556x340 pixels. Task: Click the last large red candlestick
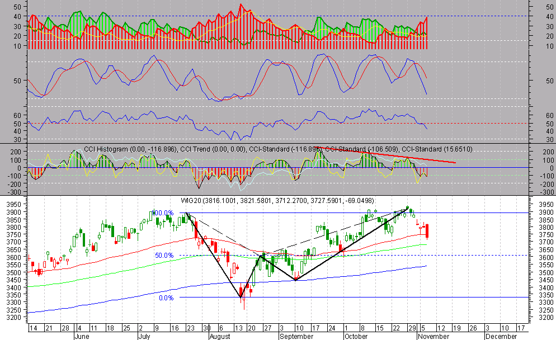[428, 231]
